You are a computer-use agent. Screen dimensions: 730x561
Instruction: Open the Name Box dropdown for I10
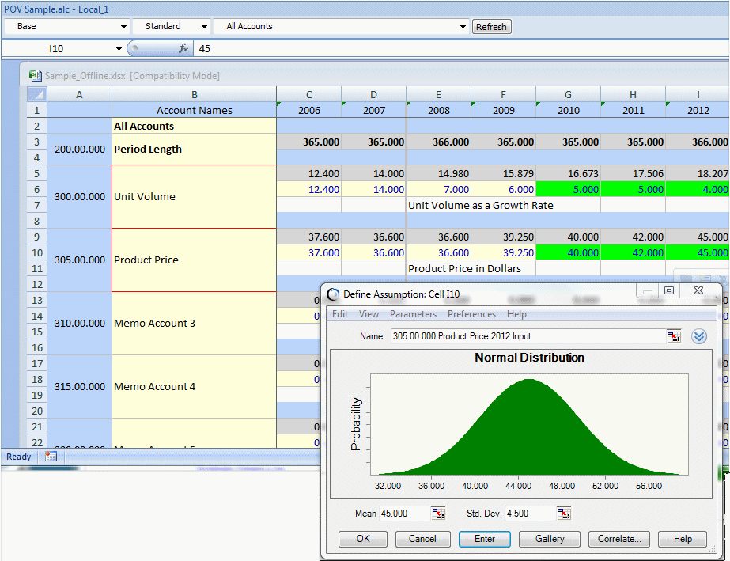tap(119, 49)
